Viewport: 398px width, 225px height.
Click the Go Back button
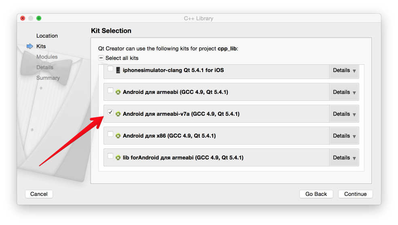point(316,194)
